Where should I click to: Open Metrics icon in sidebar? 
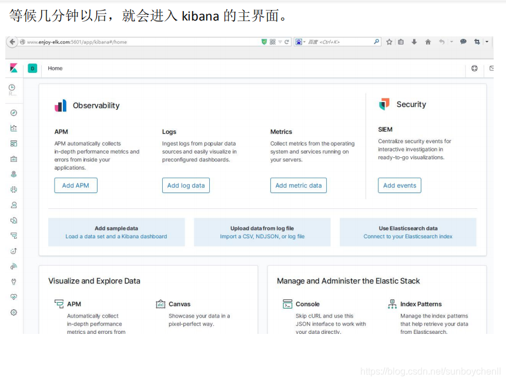click(14, 205)
